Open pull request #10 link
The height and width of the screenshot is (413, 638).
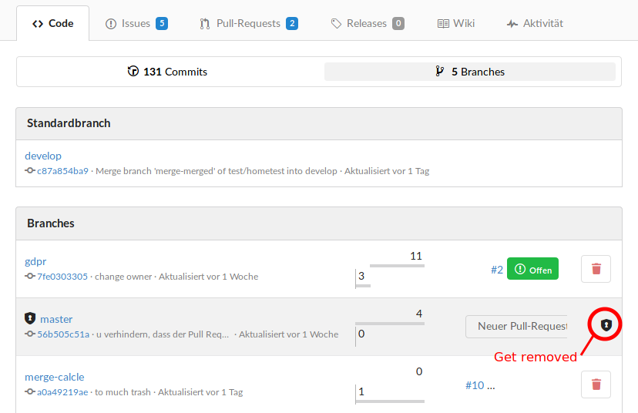(x=475, y=384)
